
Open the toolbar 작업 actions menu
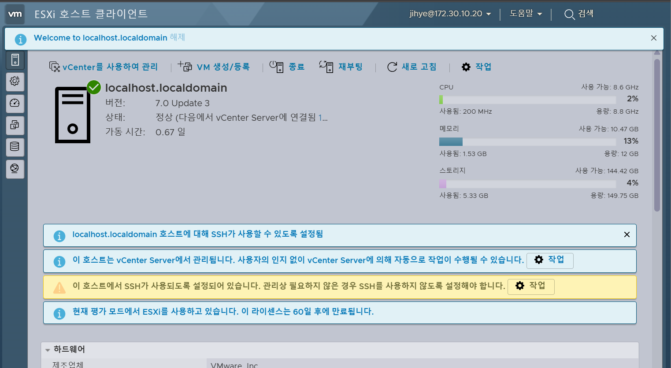tap(476, 67)
